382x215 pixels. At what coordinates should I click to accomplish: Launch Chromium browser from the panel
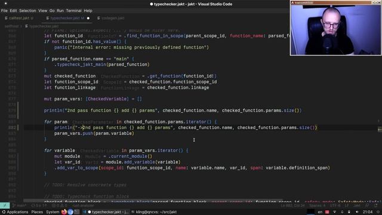(x=70, y=212)
